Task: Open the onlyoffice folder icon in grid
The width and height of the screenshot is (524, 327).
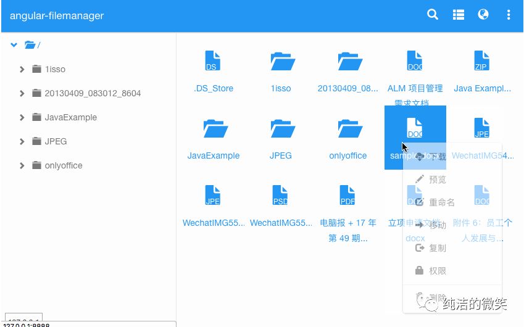Action: (350, 128)
